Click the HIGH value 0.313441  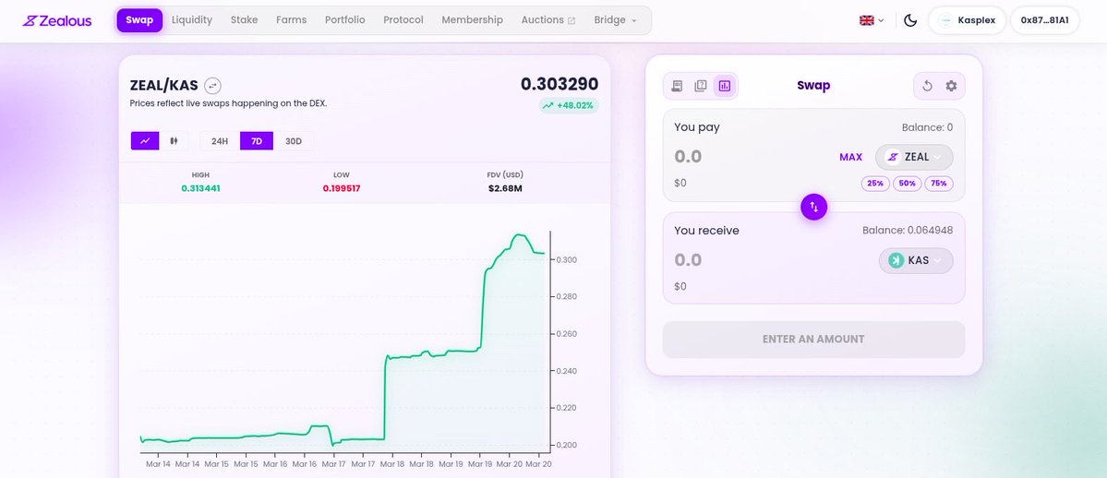coord(200,188)
